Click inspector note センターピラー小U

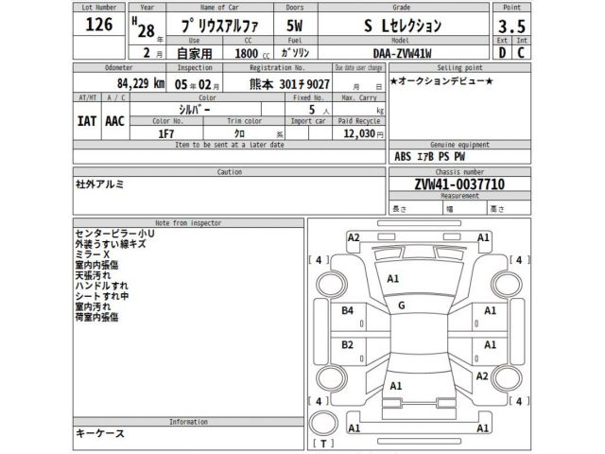114,234
